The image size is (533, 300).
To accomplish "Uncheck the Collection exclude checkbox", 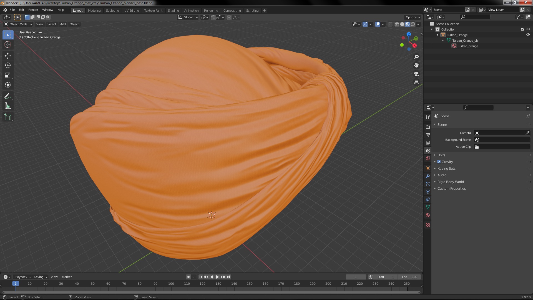I will pyautogui.click(x=522, y=29).
